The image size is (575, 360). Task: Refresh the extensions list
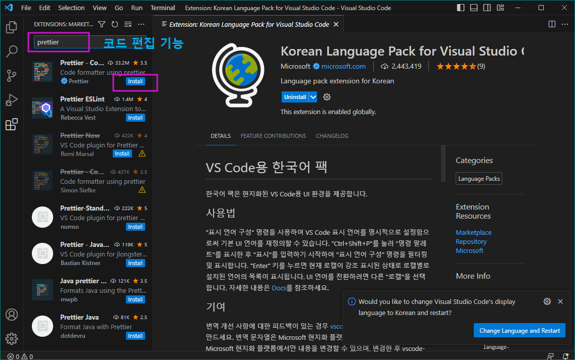pyautogui.click(x=115, y=24)
